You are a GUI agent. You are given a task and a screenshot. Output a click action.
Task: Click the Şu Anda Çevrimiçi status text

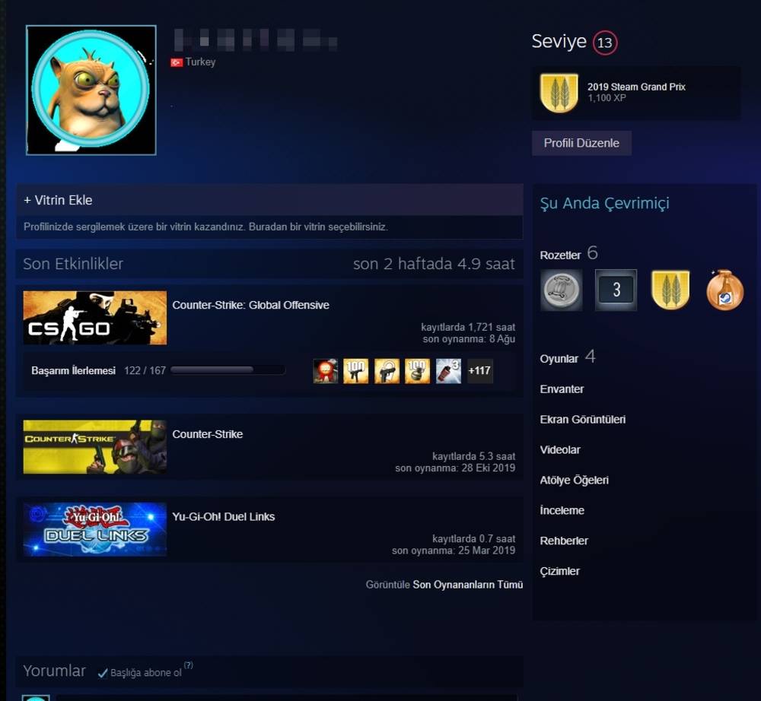coord(605,203)
